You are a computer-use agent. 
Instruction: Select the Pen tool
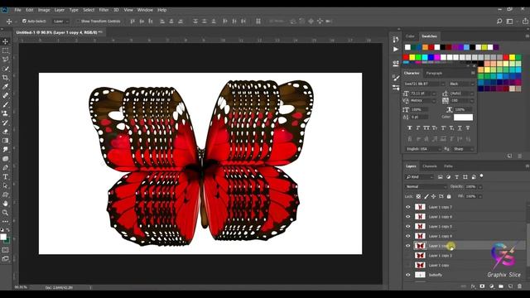coord(6,167)
